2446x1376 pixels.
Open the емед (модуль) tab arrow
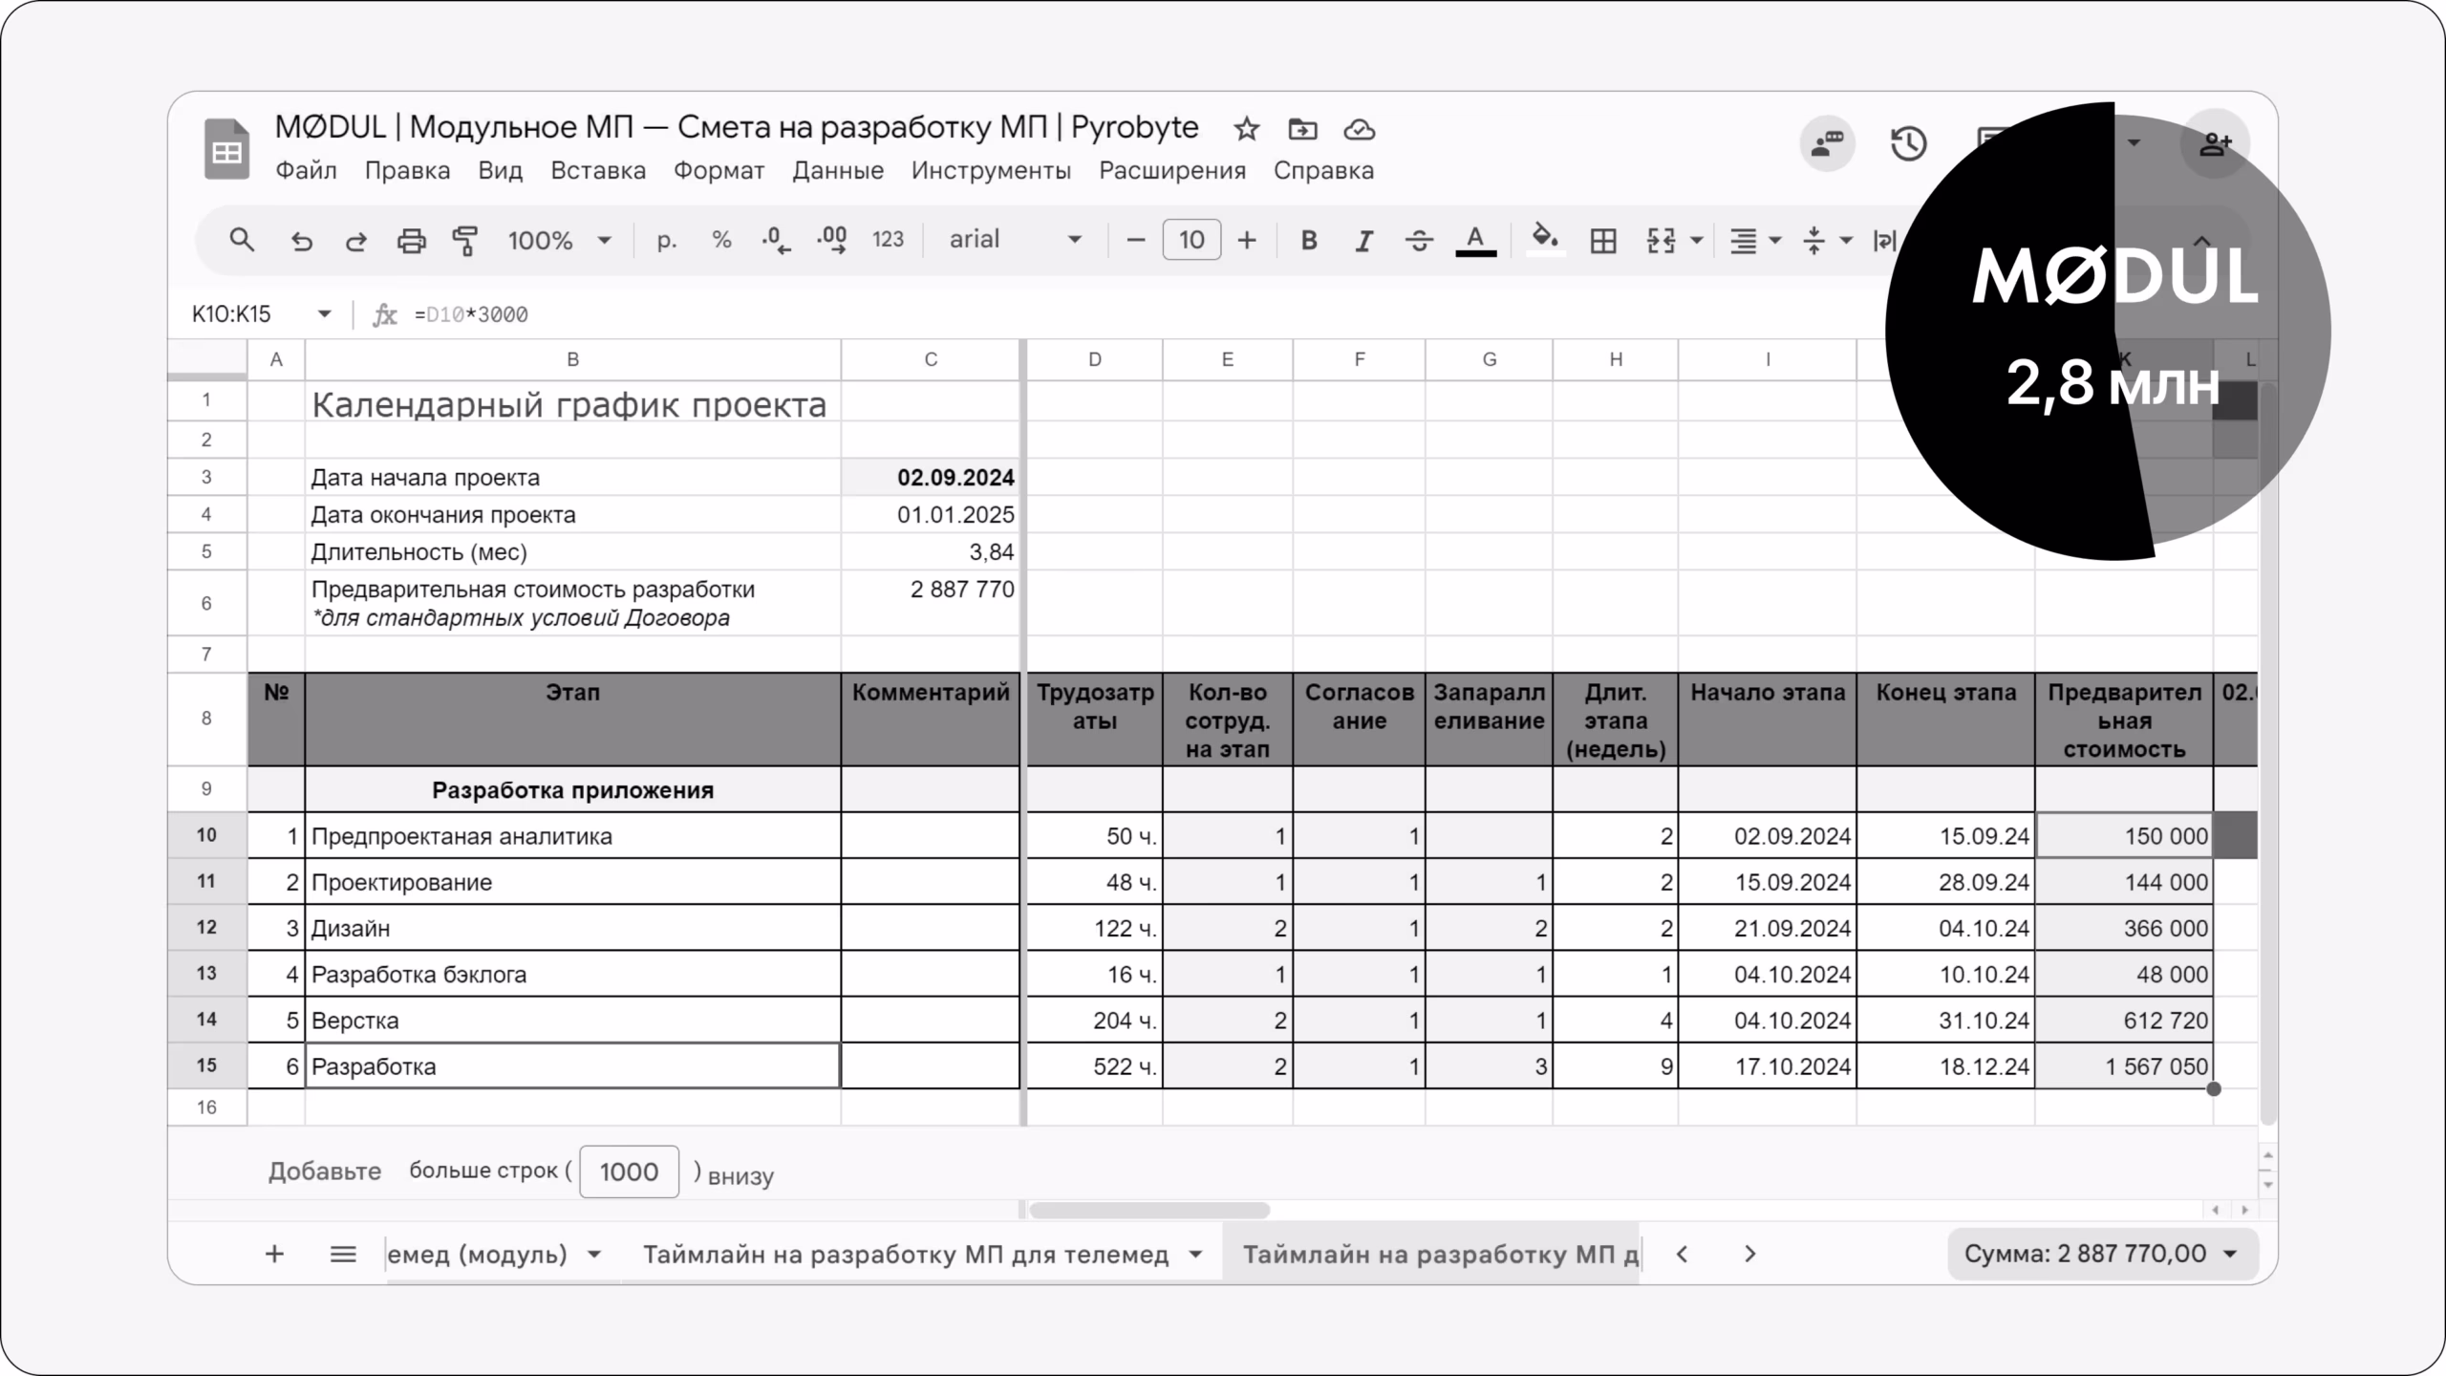[x=594, y=1255]
